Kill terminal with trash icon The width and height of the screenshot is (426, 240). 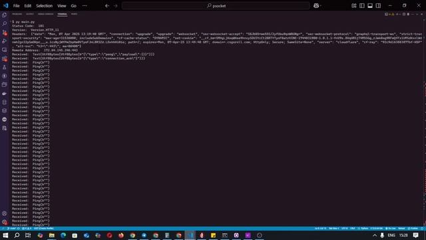tap(408, 14)
